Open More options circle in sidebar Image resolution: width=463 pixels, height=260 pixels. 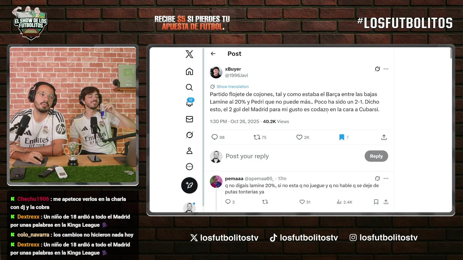click(x=189, y=166)
